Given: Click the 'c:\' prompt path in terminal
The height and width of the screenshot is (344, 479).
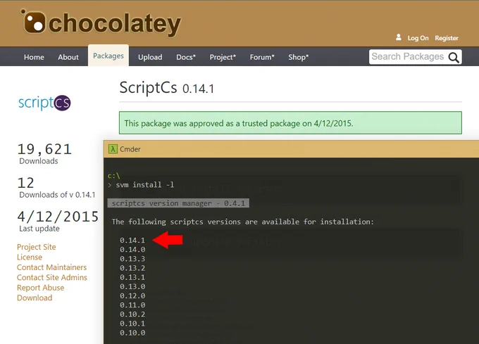Looking at the screenshot, I should coord(113,176).
